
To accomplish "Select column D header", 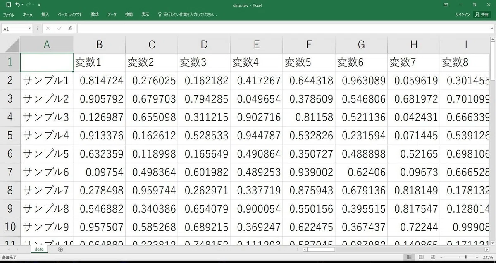I will [x=204, y=45].
